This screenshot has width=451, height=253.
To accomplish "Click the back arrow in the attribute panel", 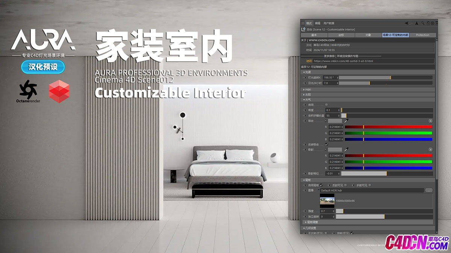I will coord(407,23).
